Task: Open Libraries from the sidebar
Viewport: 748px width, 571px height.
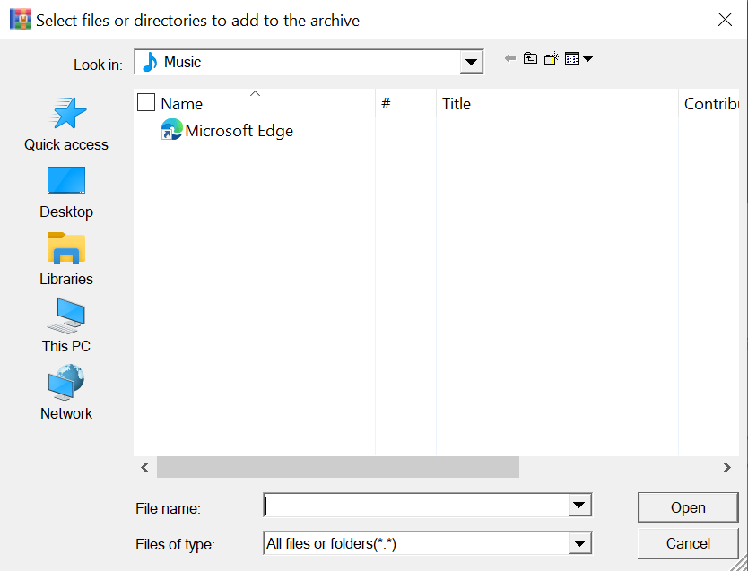Action: click(66, 258)
